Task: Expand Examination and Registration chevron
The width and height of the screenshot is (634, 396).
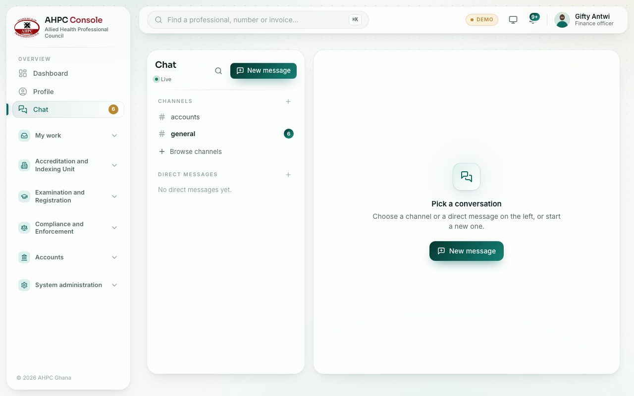Action: [114, 197]
